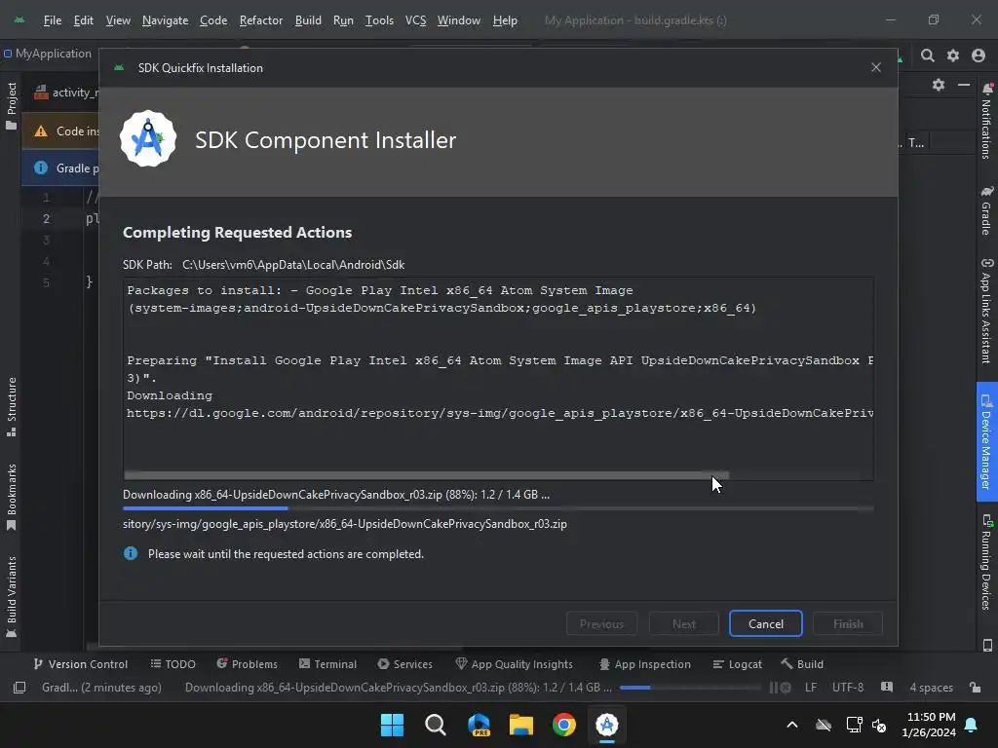Open the clock and date flyout
998x748 pixels.
point(929,725)
